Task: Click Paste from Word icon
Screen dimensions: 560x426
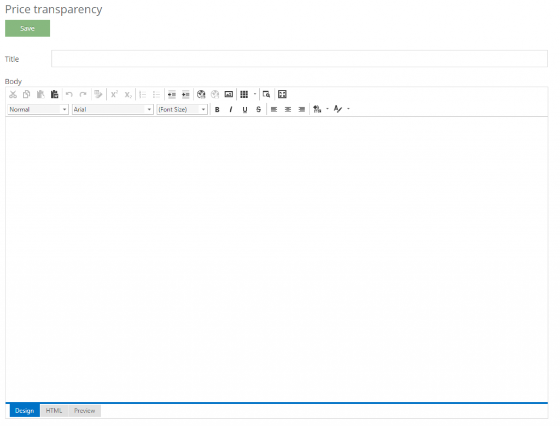Action: click(x=54, y=94)
